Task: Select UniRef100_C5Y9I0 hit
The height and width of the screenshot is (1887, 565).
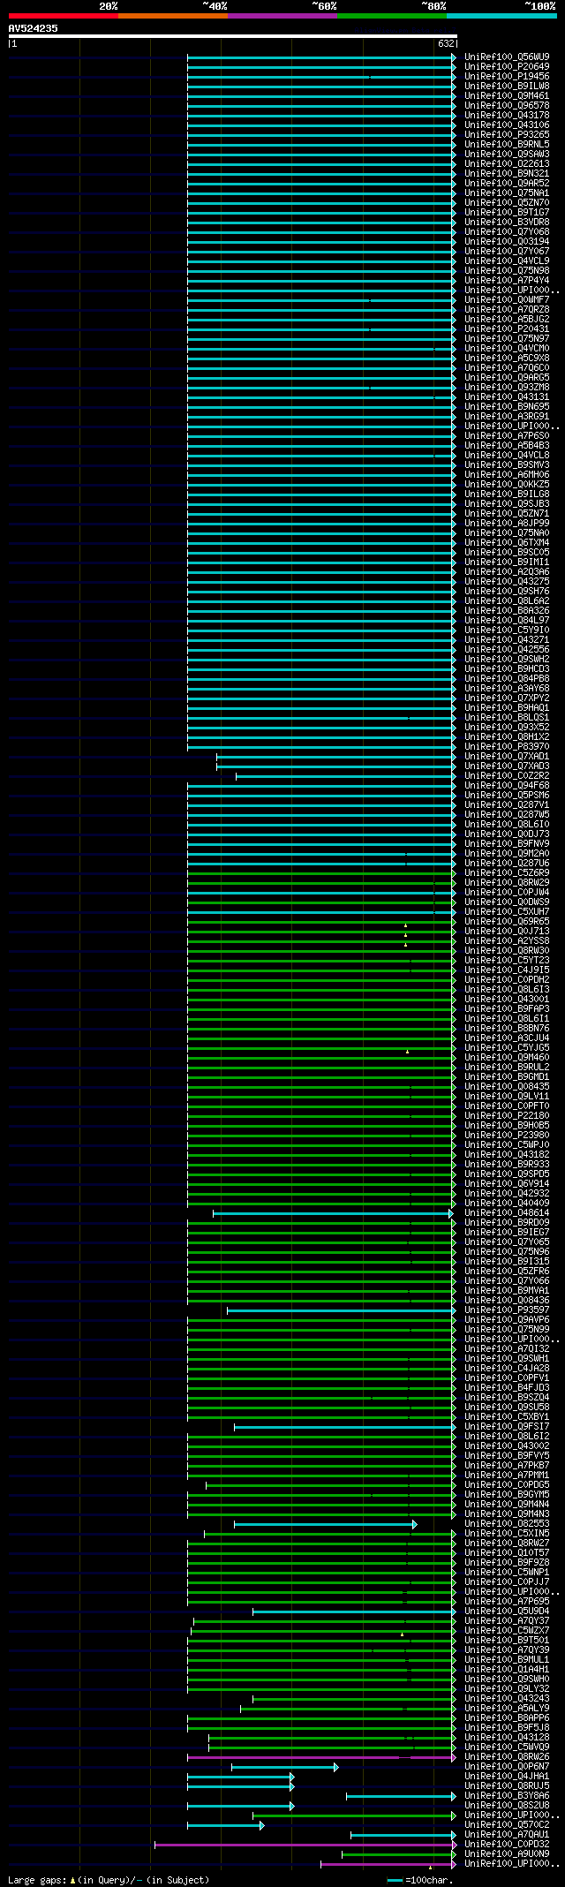Action: [x=507, y=630]
